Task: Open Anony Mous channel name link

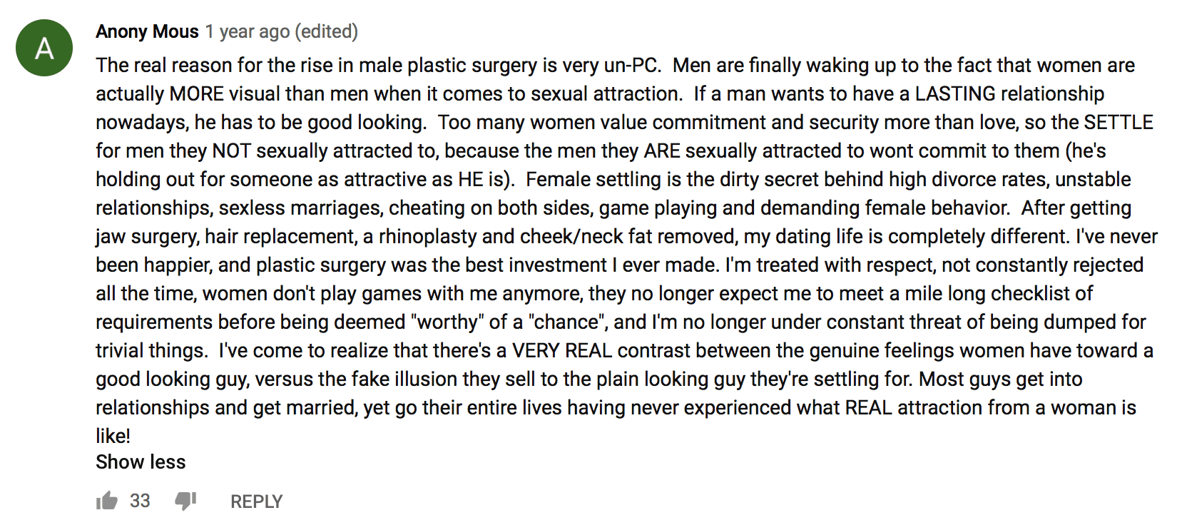Action: click(147, 31)
